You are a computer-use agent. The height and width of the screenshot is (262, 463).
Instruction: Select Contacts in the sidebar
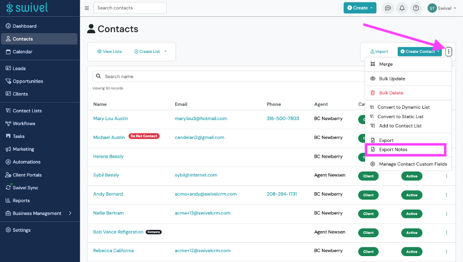(x=39, y=39)
